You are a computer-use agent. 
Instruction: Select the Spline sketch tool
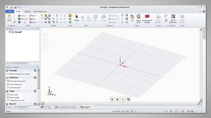pyautogui.click(x=57, y=16)
